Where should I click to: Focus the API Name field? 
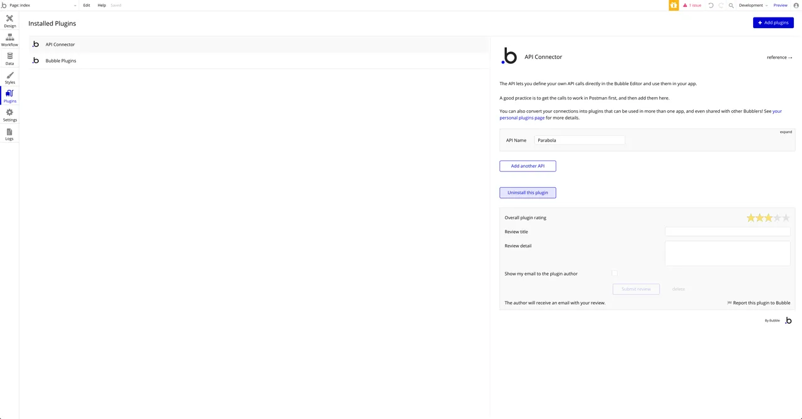tap(580, 140)
